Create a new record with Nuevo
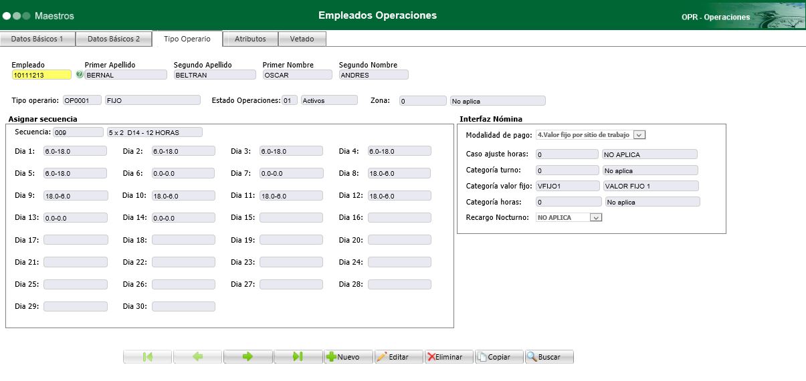806x381 pixels. [348, 357]
